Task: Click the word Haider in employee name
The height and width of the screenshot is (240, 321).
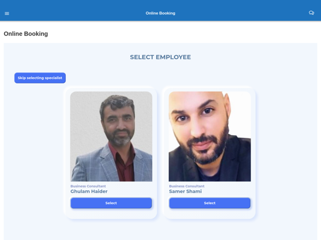Action: point(99,191)
